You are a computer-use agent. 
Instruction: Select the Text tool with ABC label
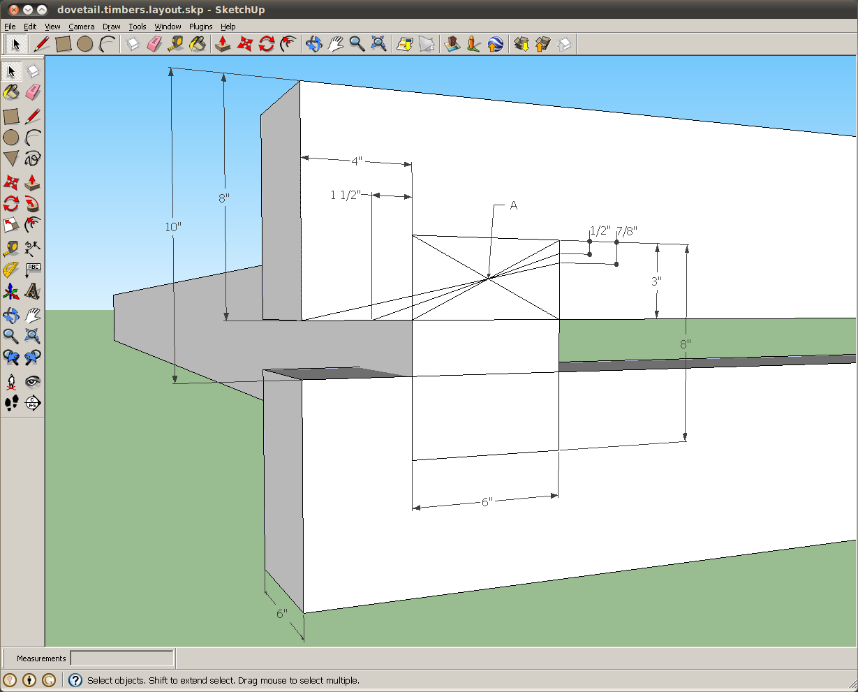point(32,268)
